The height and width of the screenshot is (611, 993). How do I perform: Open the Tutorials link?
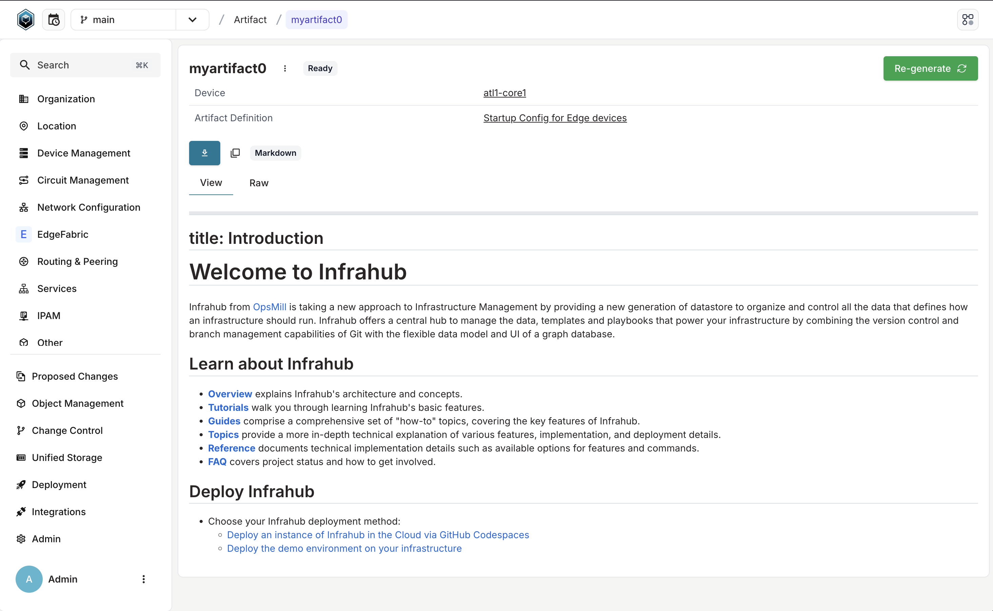pos(228,407)
